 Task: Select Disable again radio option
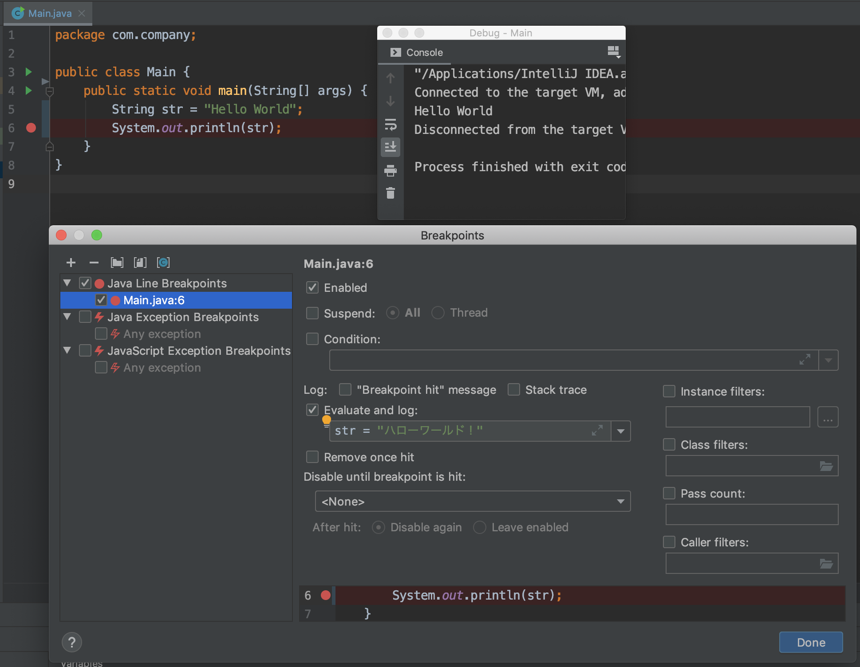click(x=379, y=527)
